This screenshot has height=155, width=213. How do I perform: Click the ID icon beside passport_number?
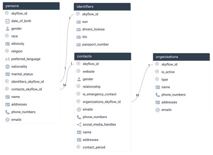pyautogui.click(x=78, y=44)
